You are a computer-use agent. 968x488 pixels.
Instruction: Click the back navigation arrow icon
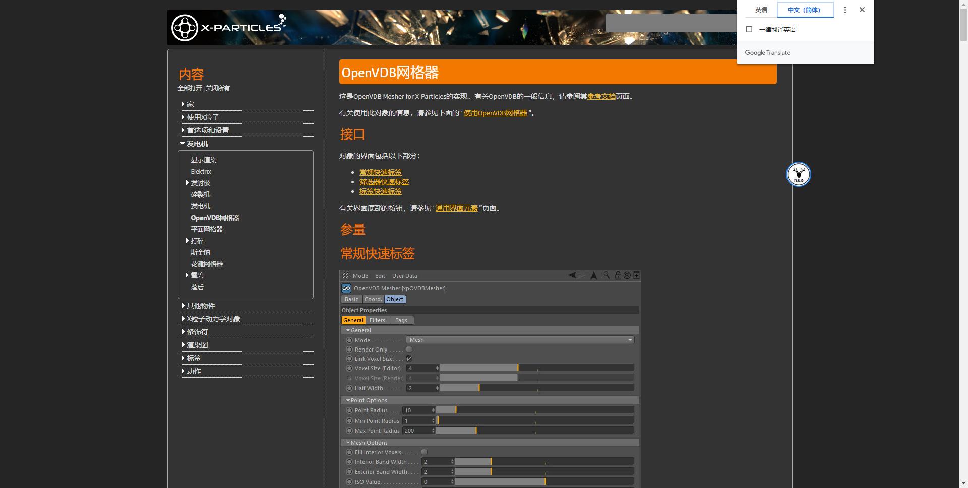[x=573, y=276]
